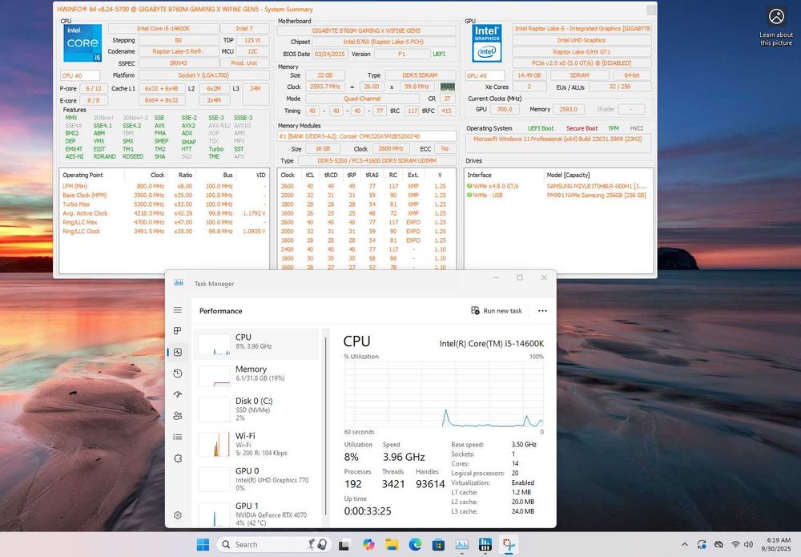Click the Avg. Active Clock row
The height and width of the screenshot is (557, 801).
tap(164, 214)
